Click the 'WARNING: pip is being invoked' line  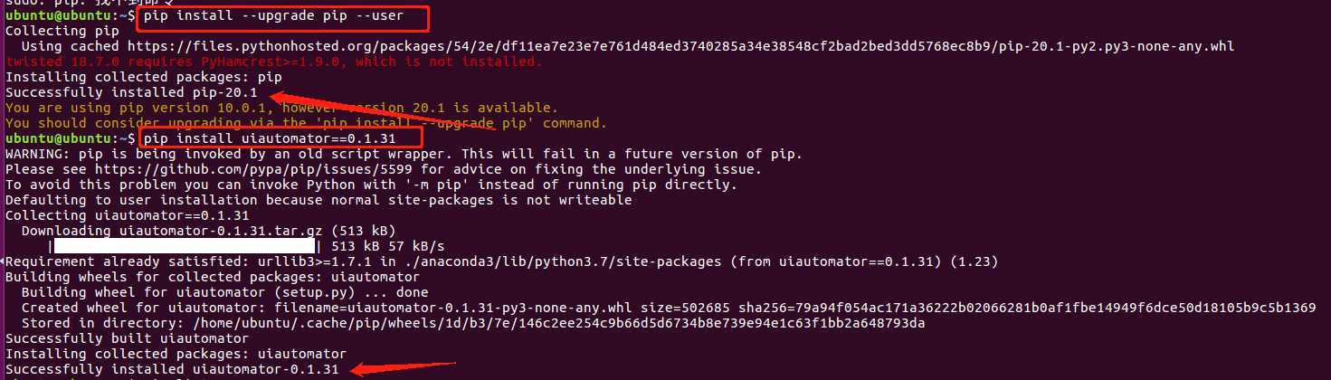point(404,154)
